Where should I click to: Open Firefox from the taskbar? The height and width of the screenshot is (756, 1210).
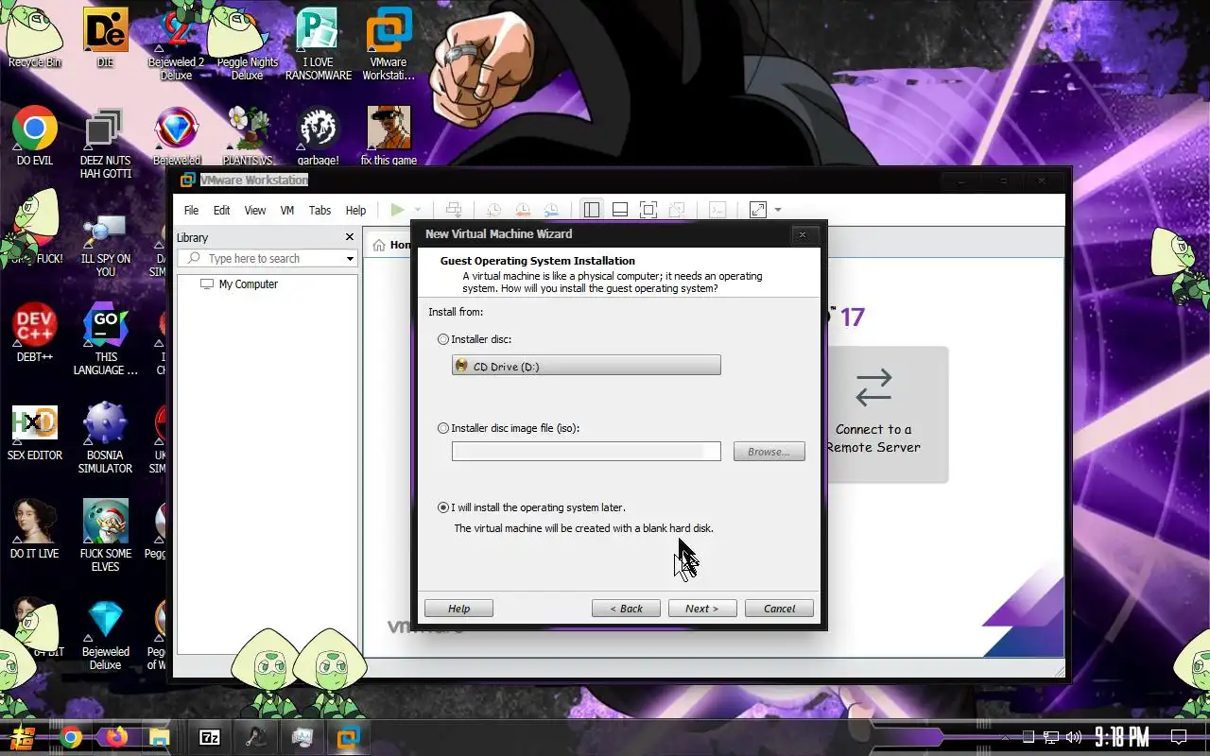[116, 737]
